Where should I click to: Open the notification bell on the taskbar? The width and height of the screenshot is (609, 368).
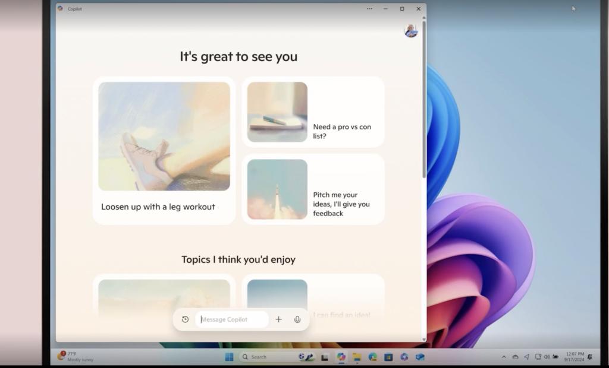(589, 357)
